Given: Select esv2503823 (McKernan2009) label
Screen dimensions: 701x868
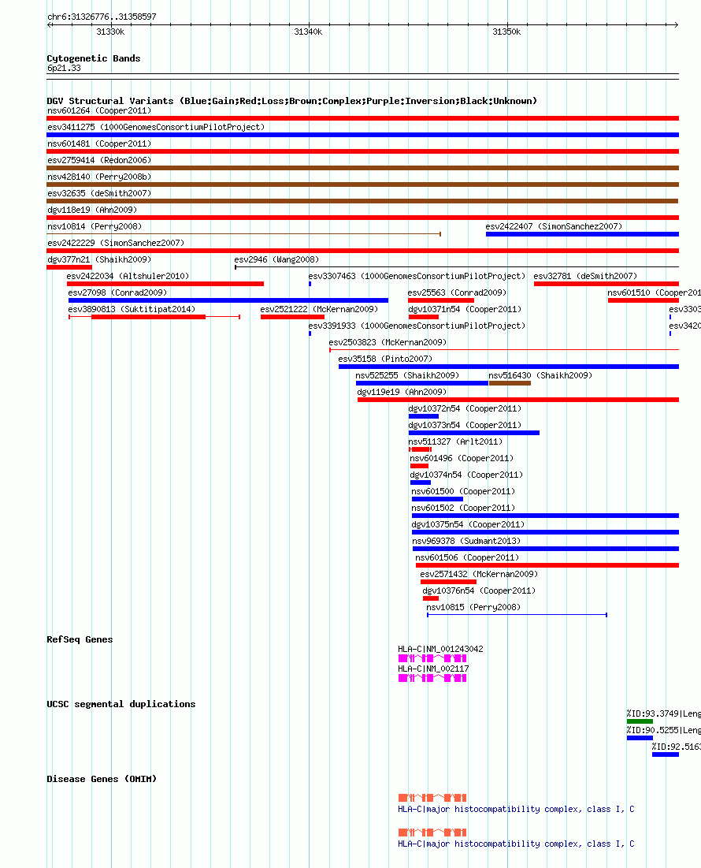Looking at the screenshot, I should point(388,343).
